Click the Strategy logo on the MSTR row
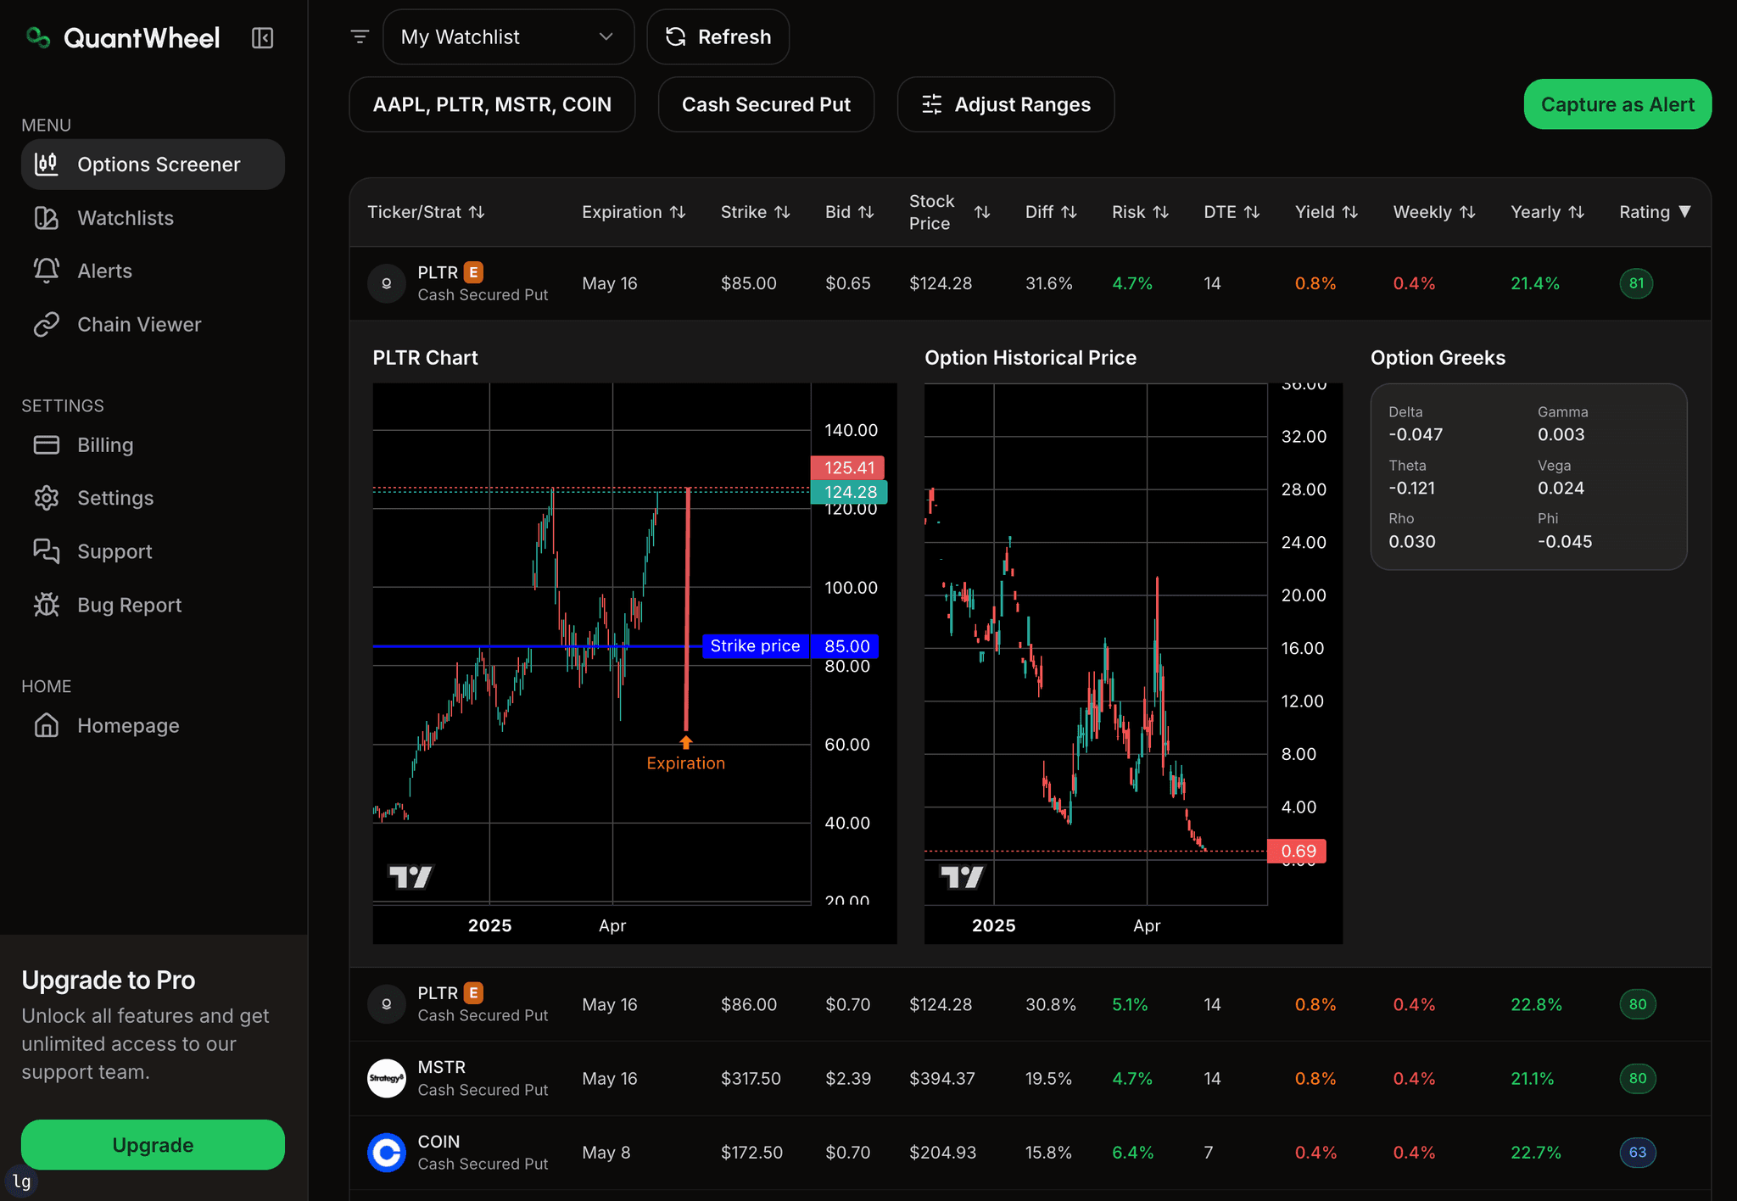 coord(387,1078)
